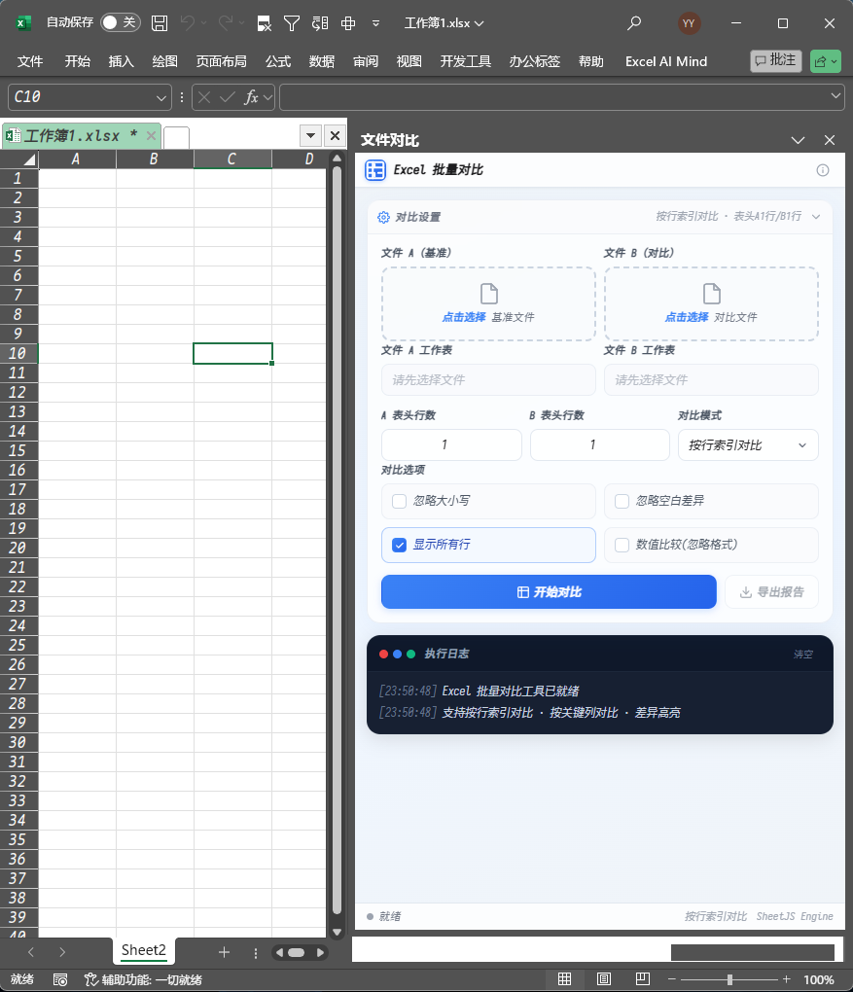Viewport: 853px width, 992px height.
Task: Click 点击选择 对比文件 upload area
Action: click(x=711, y=303)
